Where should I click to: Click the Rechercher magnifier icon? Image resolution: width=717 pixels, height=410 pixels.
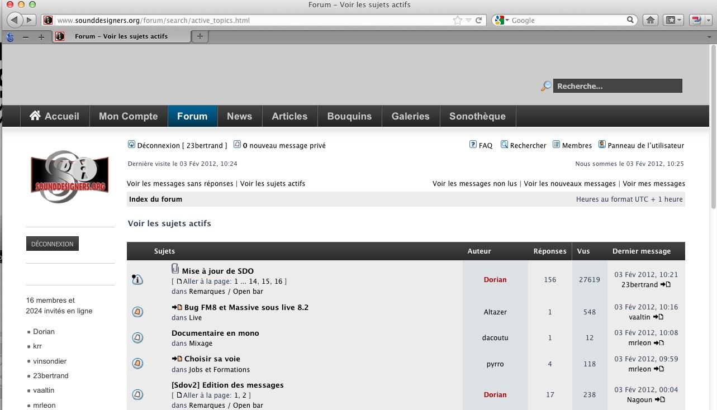(504, 145)
